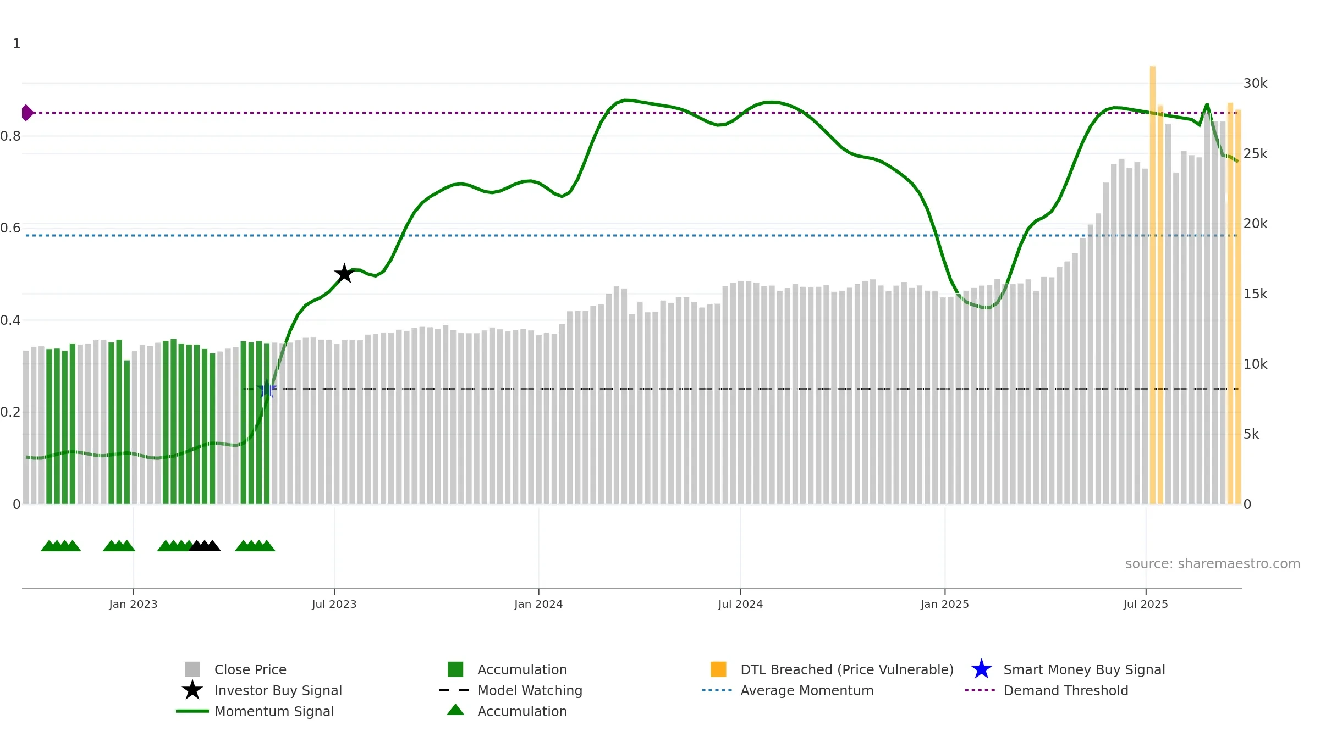
Task: Click the purple diamond marker at threshold line
Action: tap(27, 113)
